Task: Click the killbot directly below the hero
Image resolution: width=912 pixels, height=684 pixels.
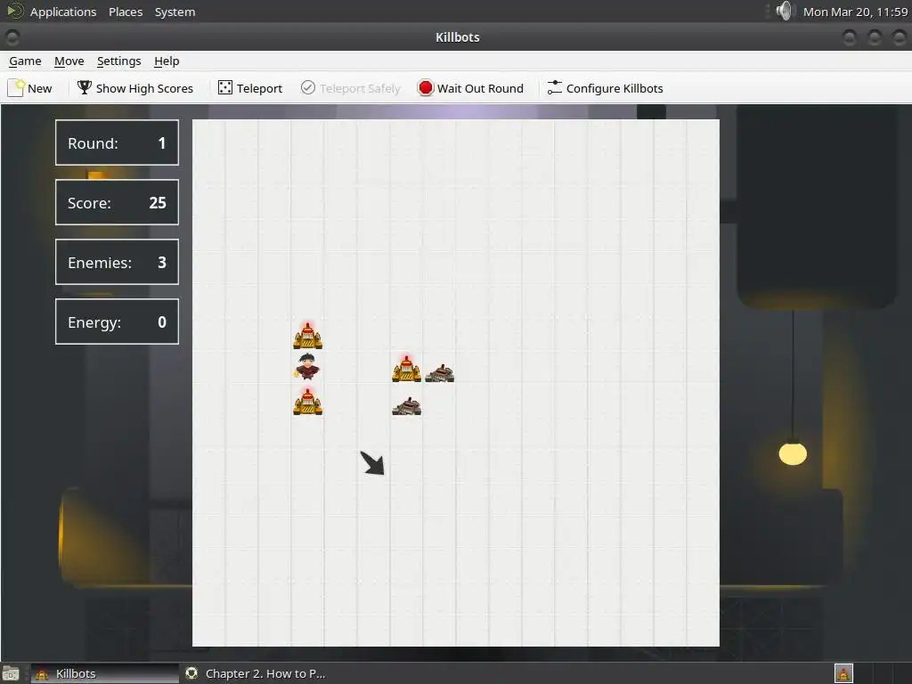Action: (x=307, y=402)
